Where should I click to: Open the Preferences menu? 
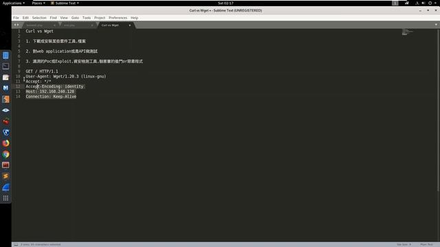point(118,18)
